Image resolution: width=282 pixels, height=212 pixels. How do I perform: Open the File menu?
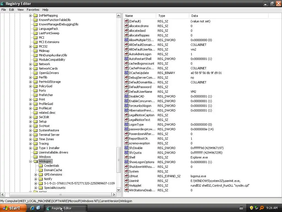4,10
